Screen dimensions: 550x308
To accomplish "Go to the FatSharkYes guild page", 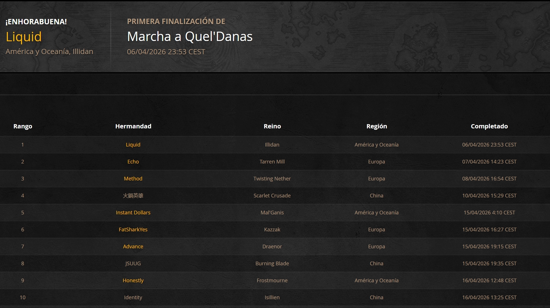I will coord(133,230).
